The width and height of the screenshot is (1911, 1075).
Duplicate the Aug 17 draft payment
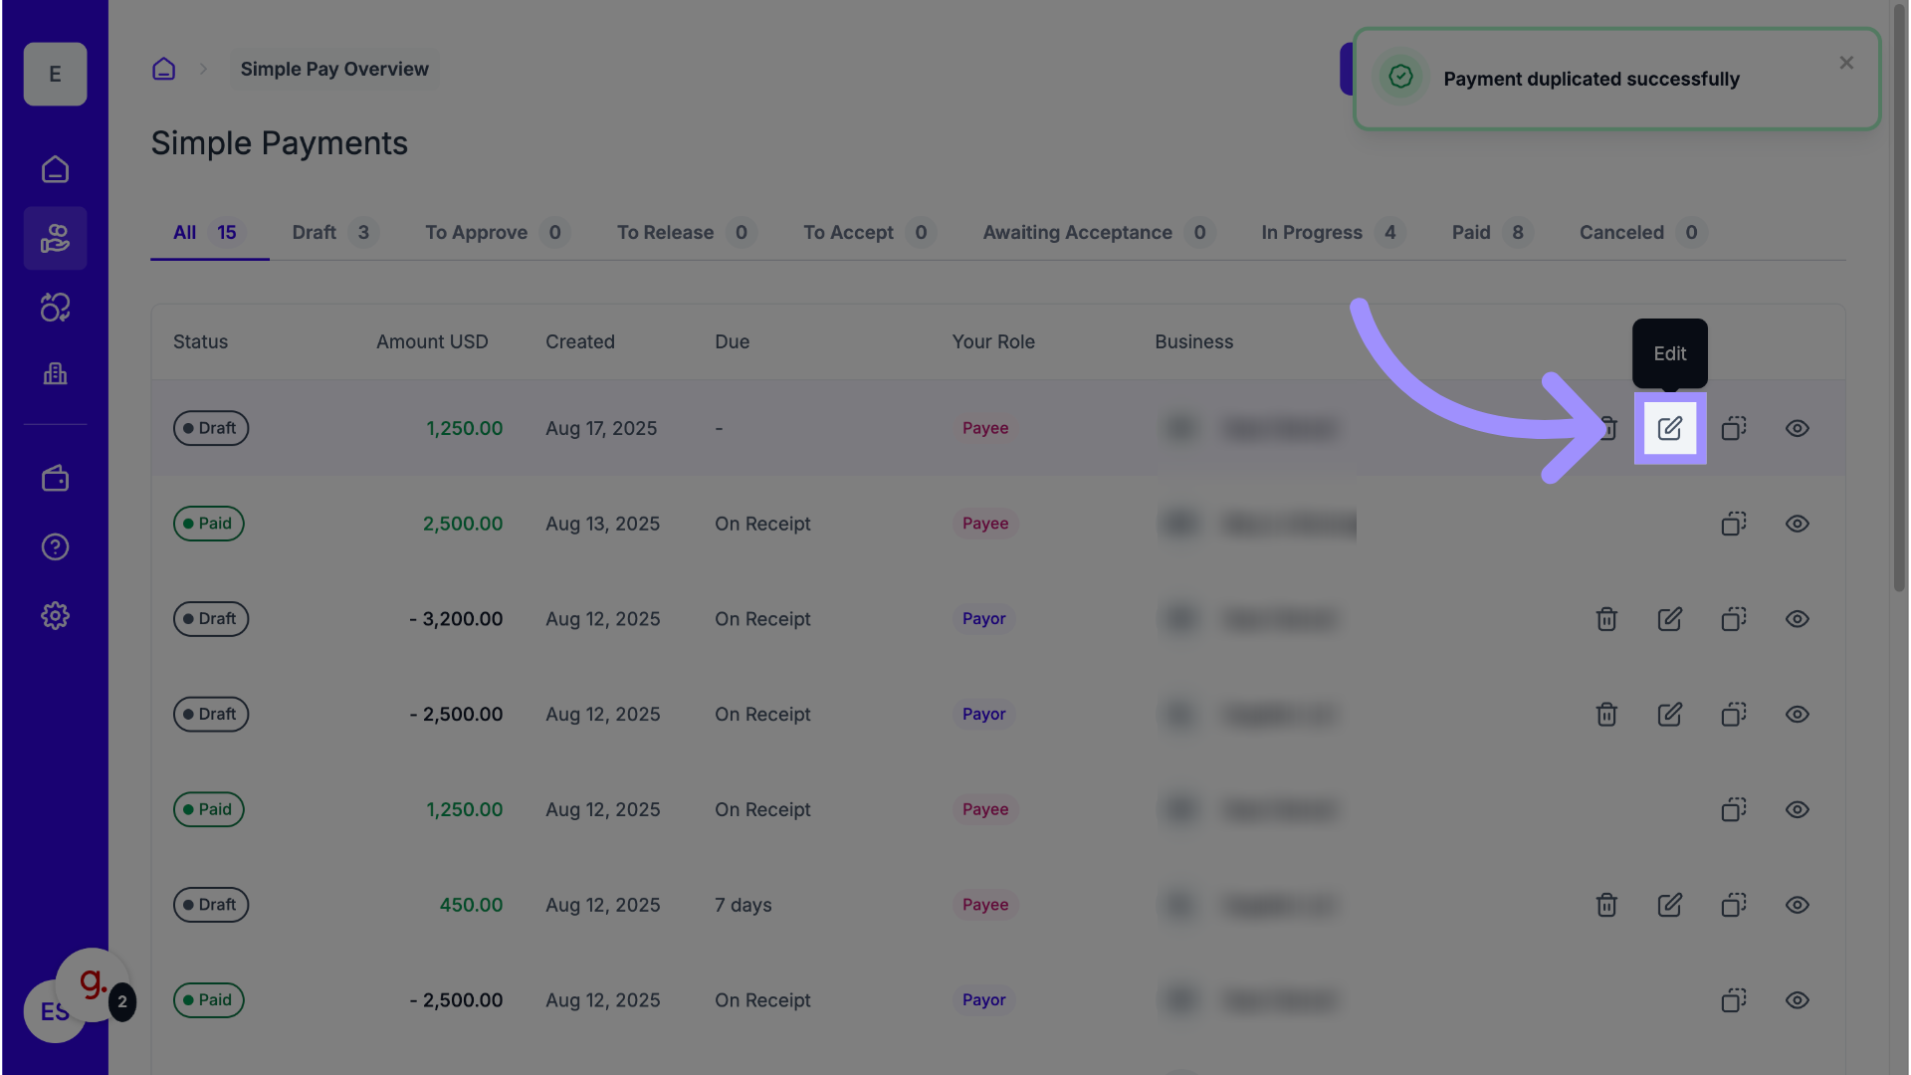coord(1733,428)
